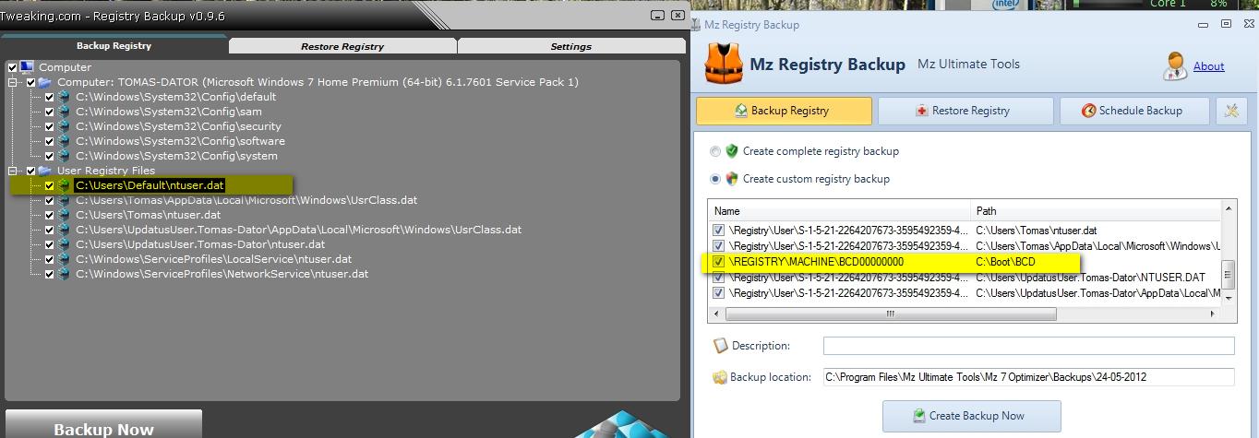1259x438 pixels.
Task: Uncheck the \REGISTRY\MACHINE\BCD00000000 row checkbox
Action: point(718,262)
